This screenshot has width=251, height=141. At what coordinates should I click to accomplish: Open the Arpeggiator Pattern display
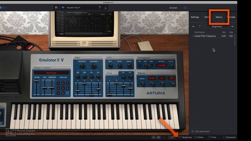[x=161, y=65]
